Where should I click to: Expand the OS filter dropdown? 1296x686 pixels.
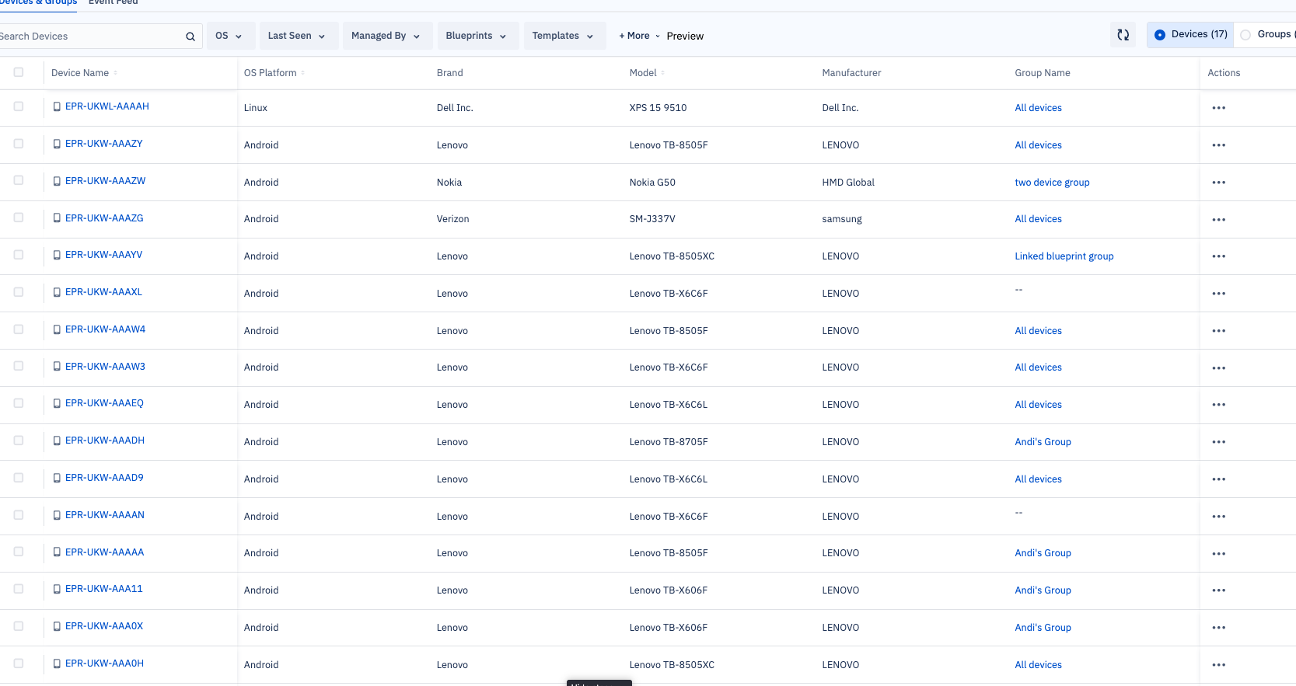(x=229, y=36)
